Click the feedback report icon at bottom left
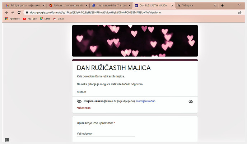247x144 pixels. [x=7, y=140]
